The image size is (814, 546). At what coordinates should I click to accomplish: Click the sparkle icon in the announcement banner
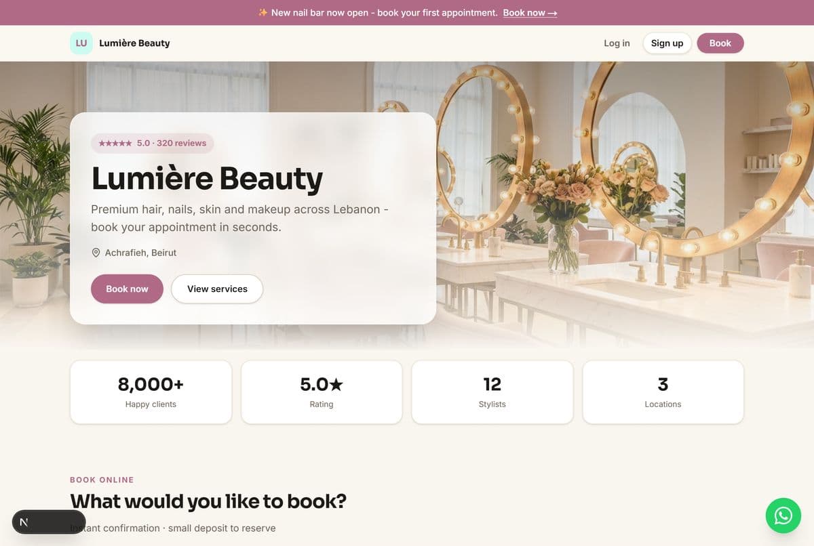[263, 13]
